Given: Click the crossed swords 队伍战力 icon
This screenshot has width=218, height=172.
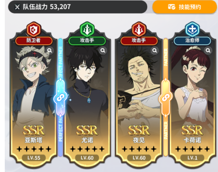Looking at the screenshot, I should 17,7.
